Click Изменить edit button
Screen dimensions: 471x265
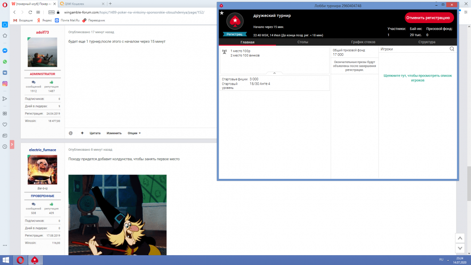(114, 133)
